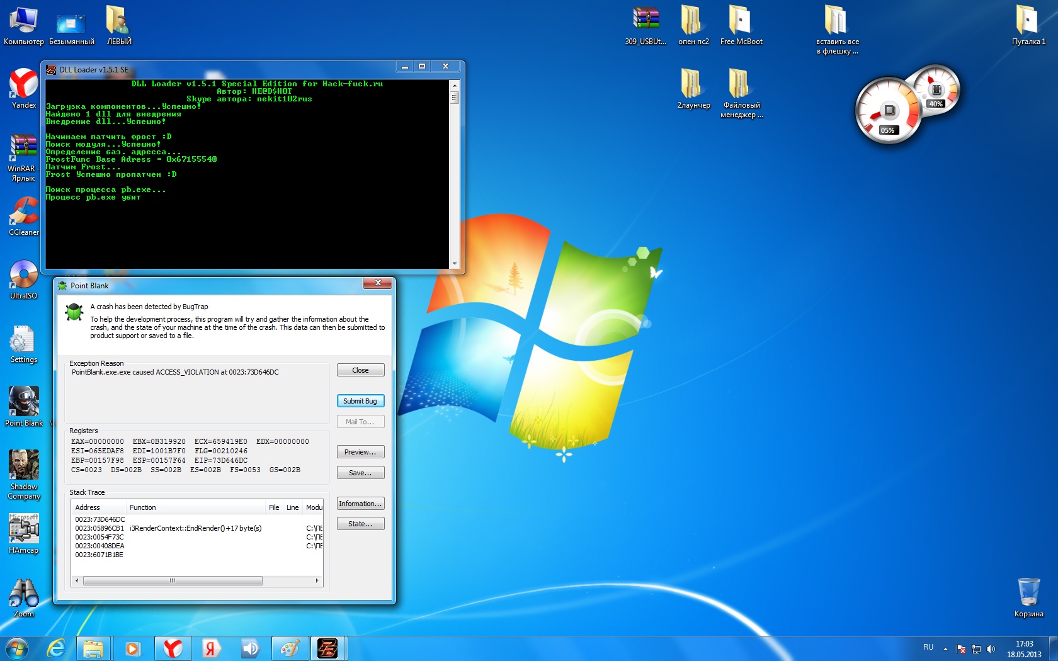This screenshot has width=1058, height=661.
Task: Open the WinRAR shortcut icon
Action: (x=24, y=157)
